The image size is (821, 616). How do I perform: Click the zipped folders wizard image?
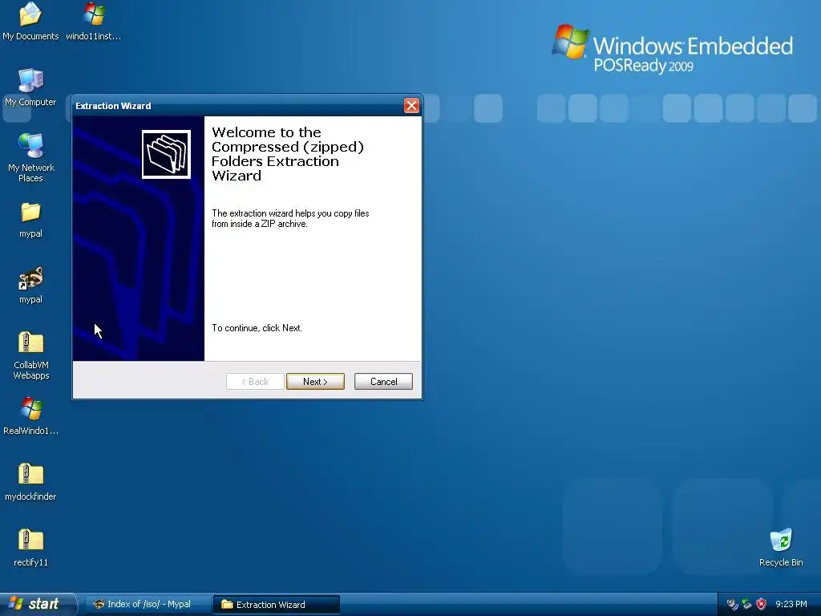(166, 155)
